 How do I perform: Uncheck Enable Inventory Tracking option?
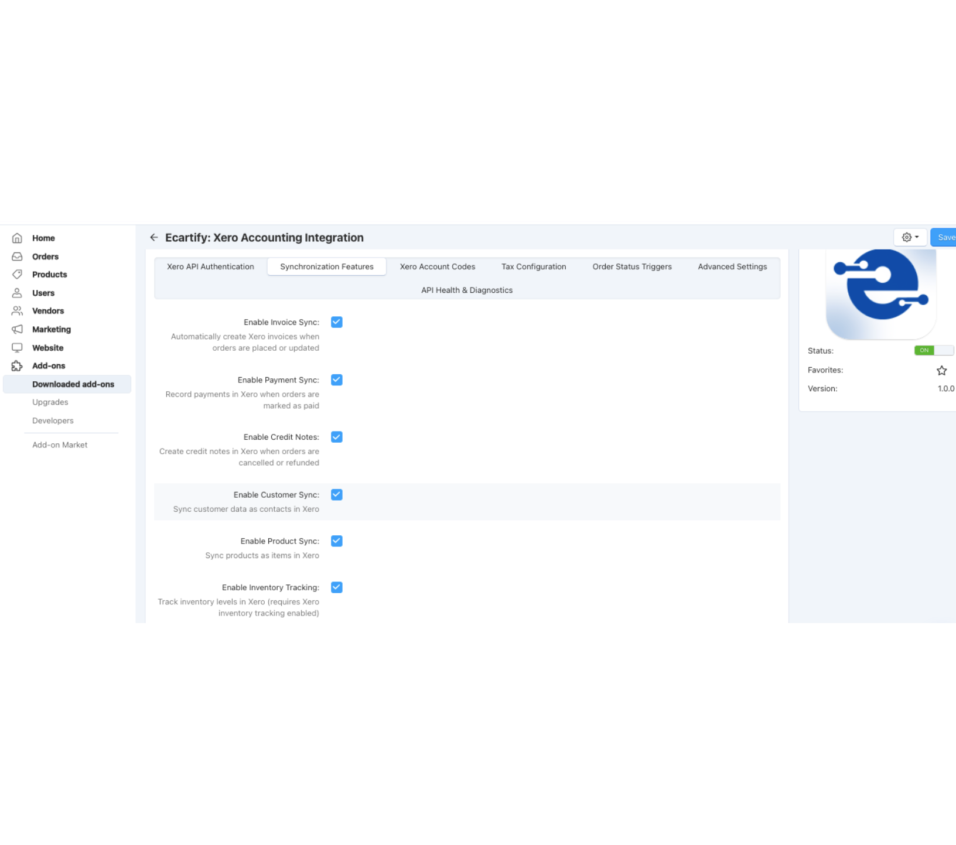pyautogui.click(x=337, y=587)
